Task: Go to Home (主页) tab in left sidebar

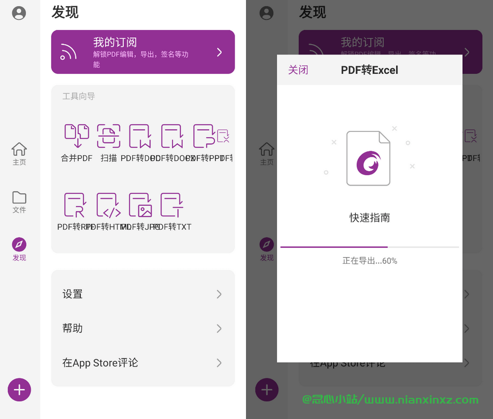Action: click(19, 154)
